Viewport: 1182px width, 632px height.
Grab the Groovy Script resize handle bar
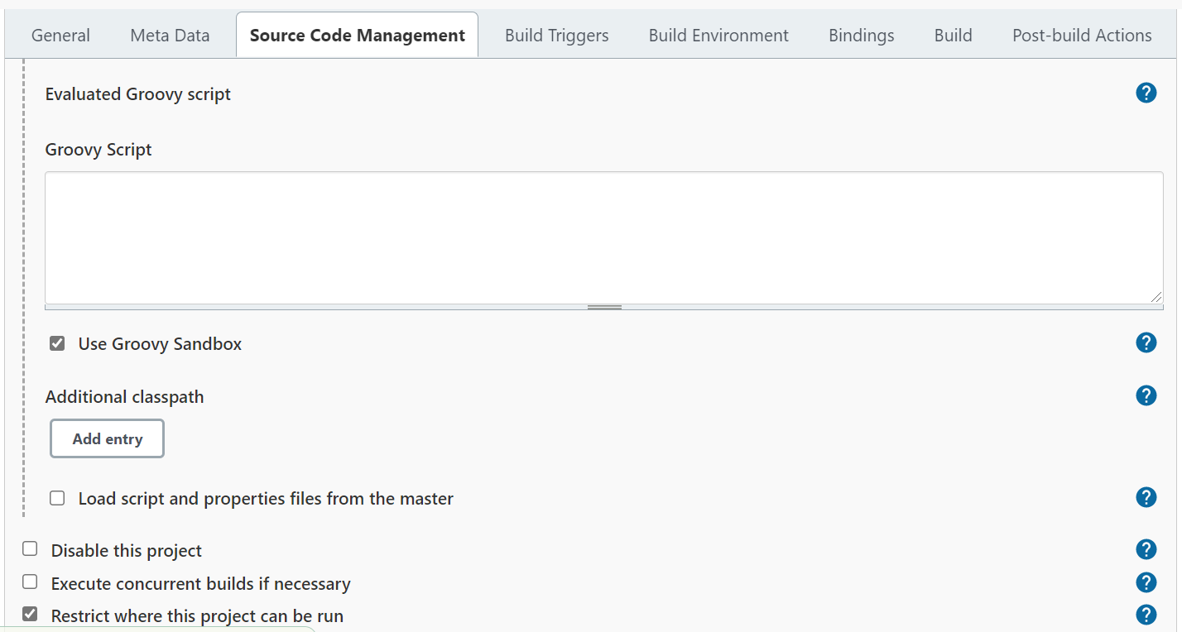(x=604, y=307)
